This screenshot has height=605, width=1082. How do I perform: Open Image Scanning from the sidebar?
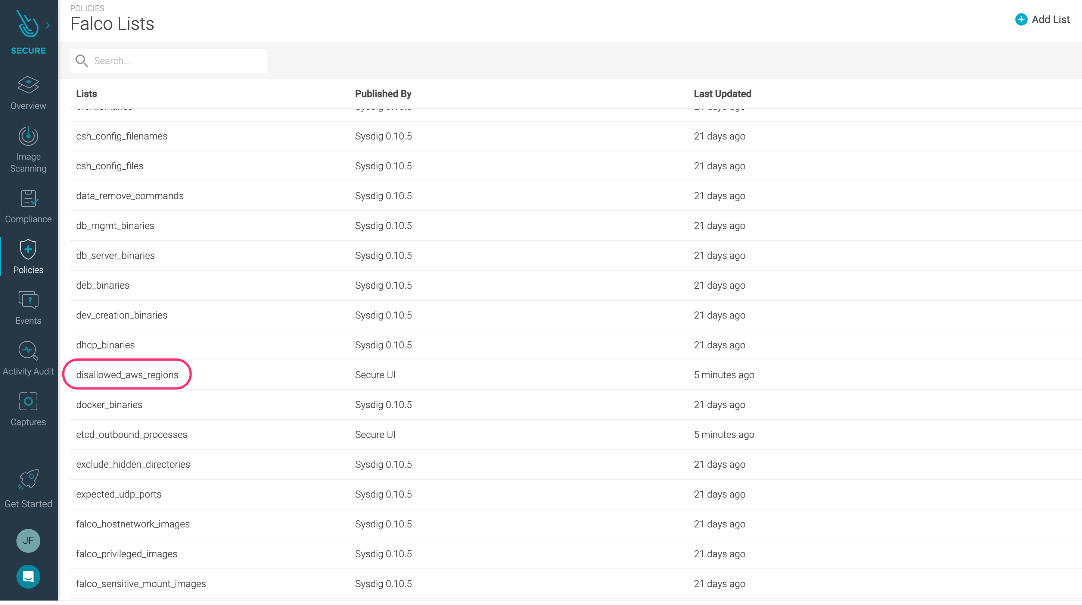(28, 150)
